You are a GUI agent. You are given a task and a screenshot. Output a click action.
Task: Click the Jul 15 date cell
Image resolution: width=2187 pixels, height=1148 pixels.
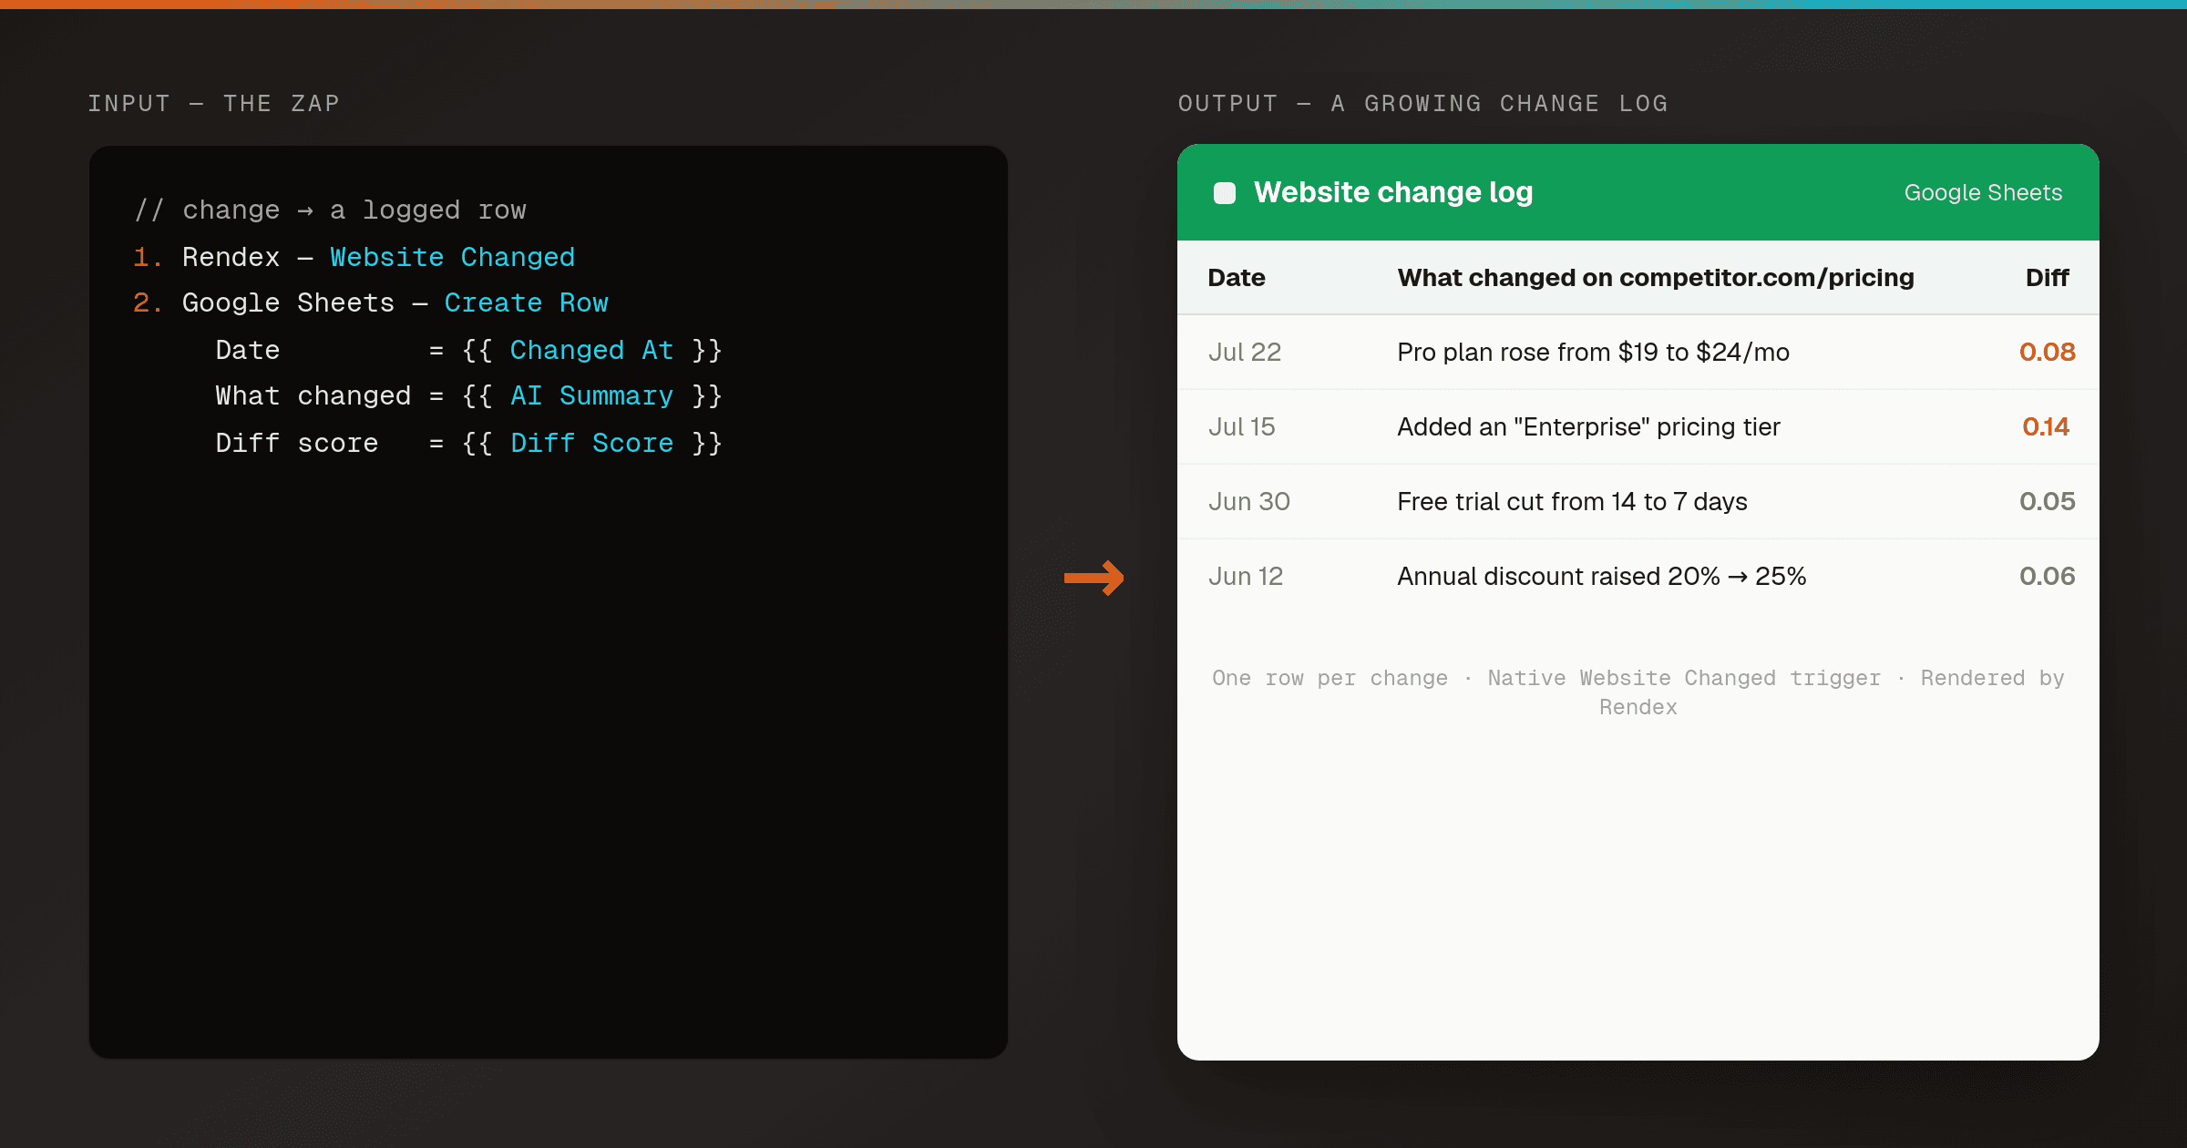[1242, 427]
